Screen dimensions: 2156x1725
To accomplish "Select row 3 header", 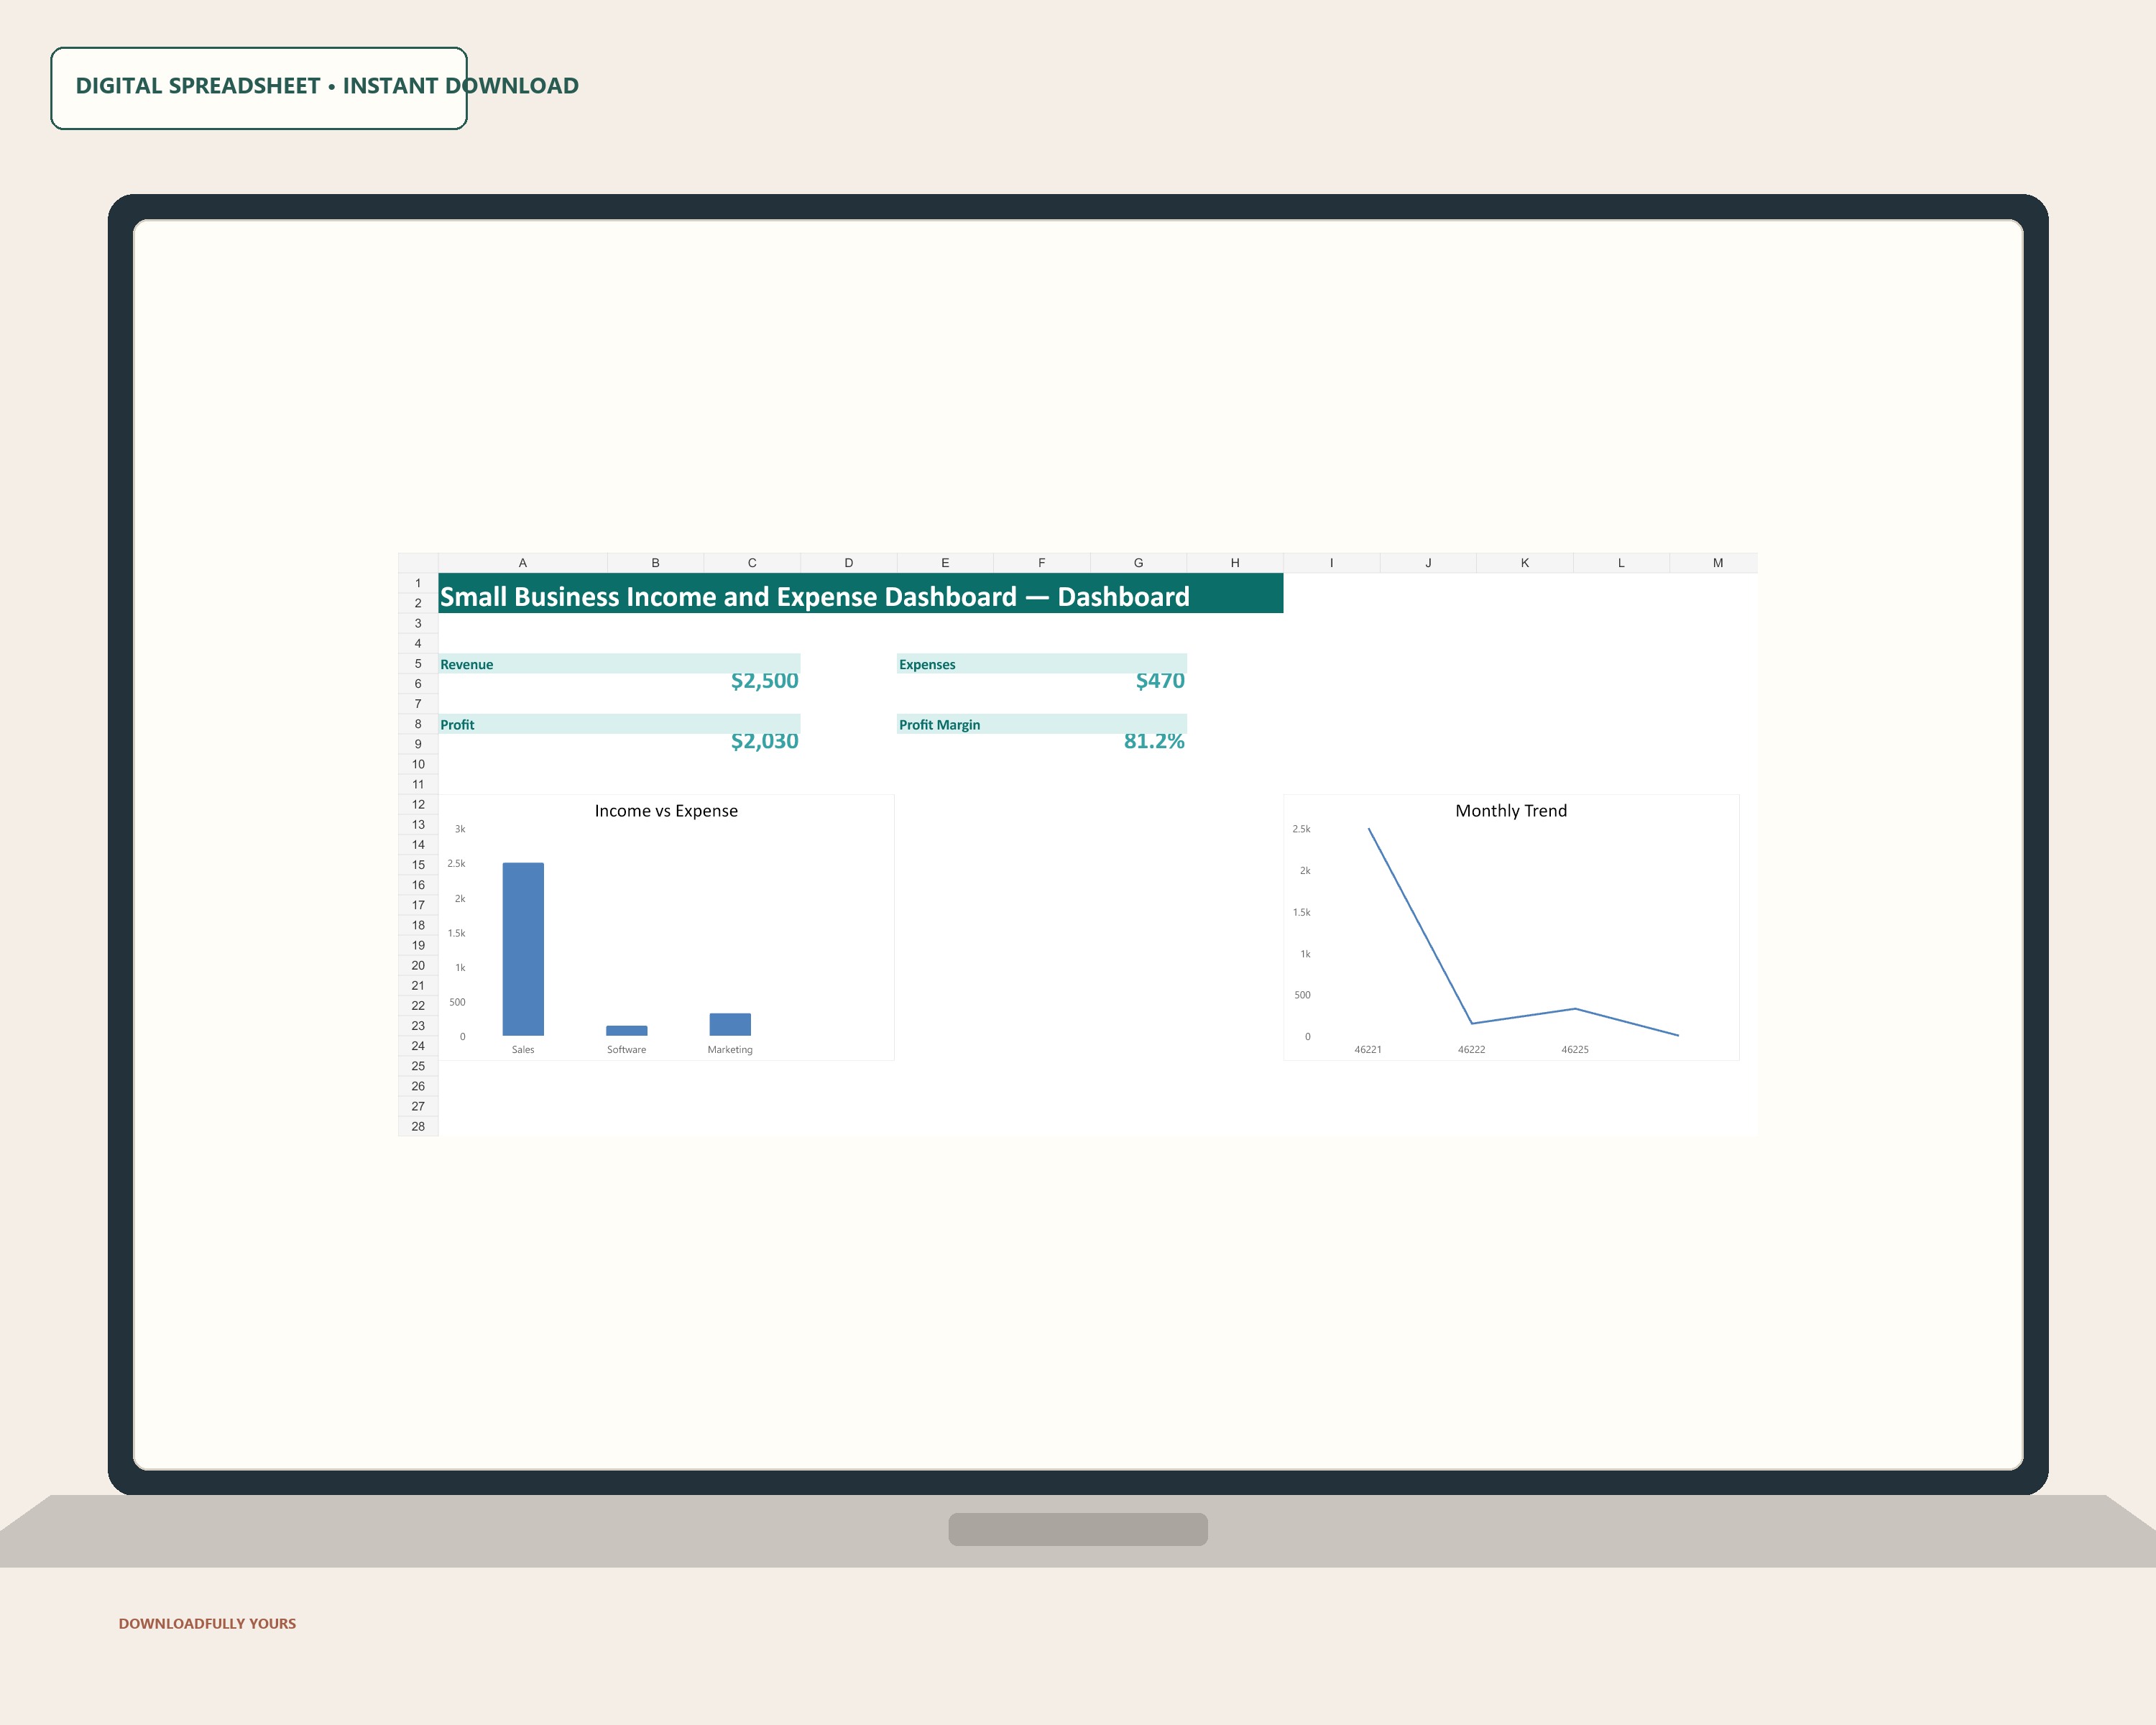I will (x=418, y=623).
